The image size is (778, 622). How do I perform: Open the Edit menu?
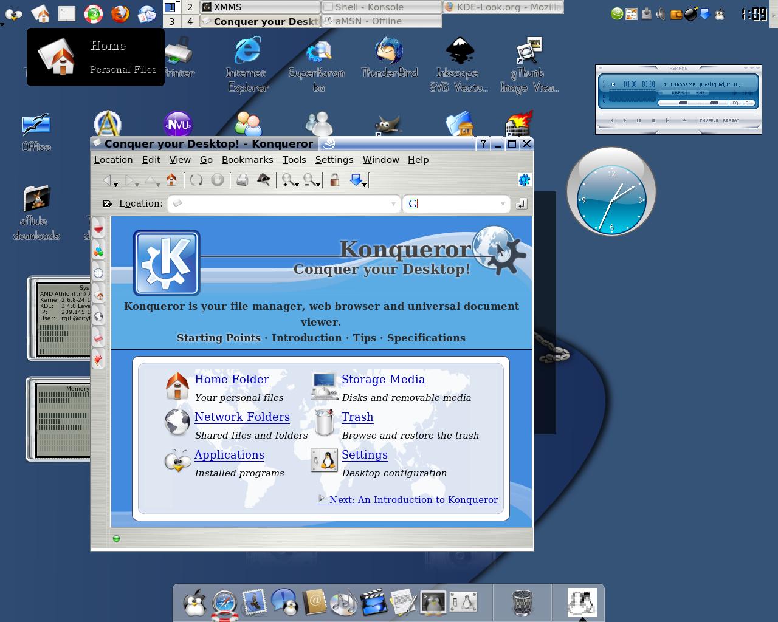click(151, 160)
